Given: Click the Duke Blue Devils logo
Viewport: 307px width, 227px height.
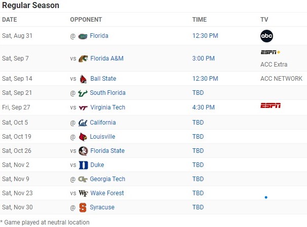Looking at the screenshot, I should coord(83,165).
